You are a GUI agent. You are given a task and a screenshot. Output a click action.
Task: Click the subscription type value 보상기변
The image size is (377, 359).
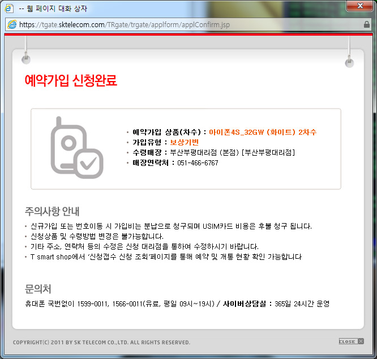(x=184, y=142)
